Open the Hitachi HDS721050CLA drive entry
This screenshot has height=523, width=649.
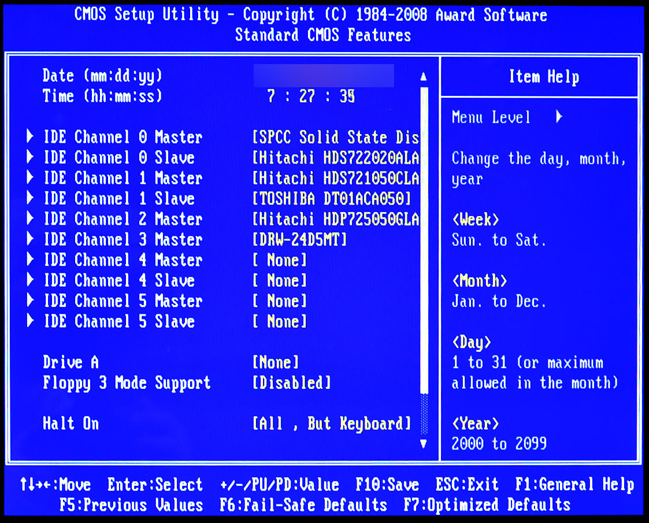point(336,178)
